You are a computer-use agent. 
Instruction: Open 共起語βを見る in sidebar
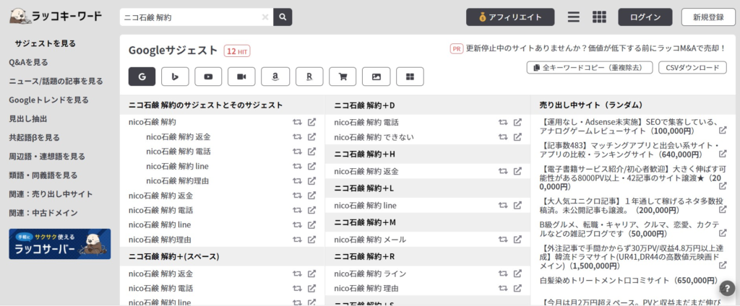click(34, 138)
